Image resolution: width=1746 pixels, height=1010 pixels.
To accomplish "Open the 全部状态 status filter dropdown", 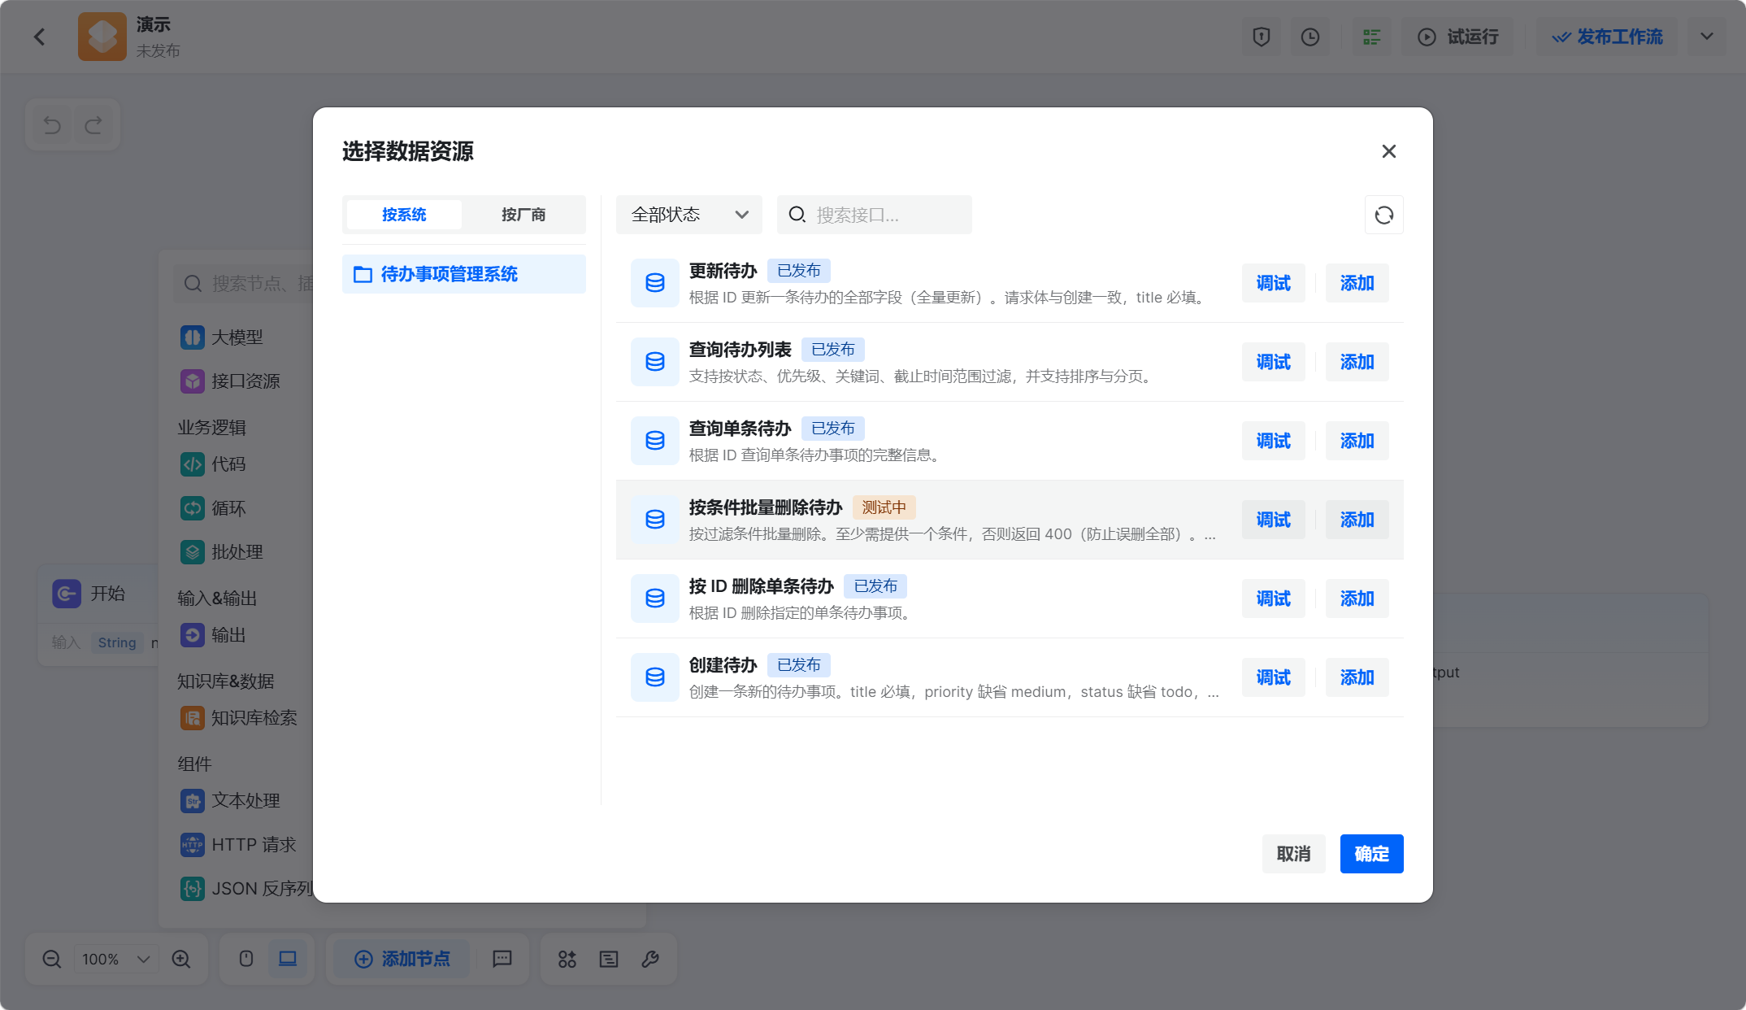I will (x=688, y=215).
